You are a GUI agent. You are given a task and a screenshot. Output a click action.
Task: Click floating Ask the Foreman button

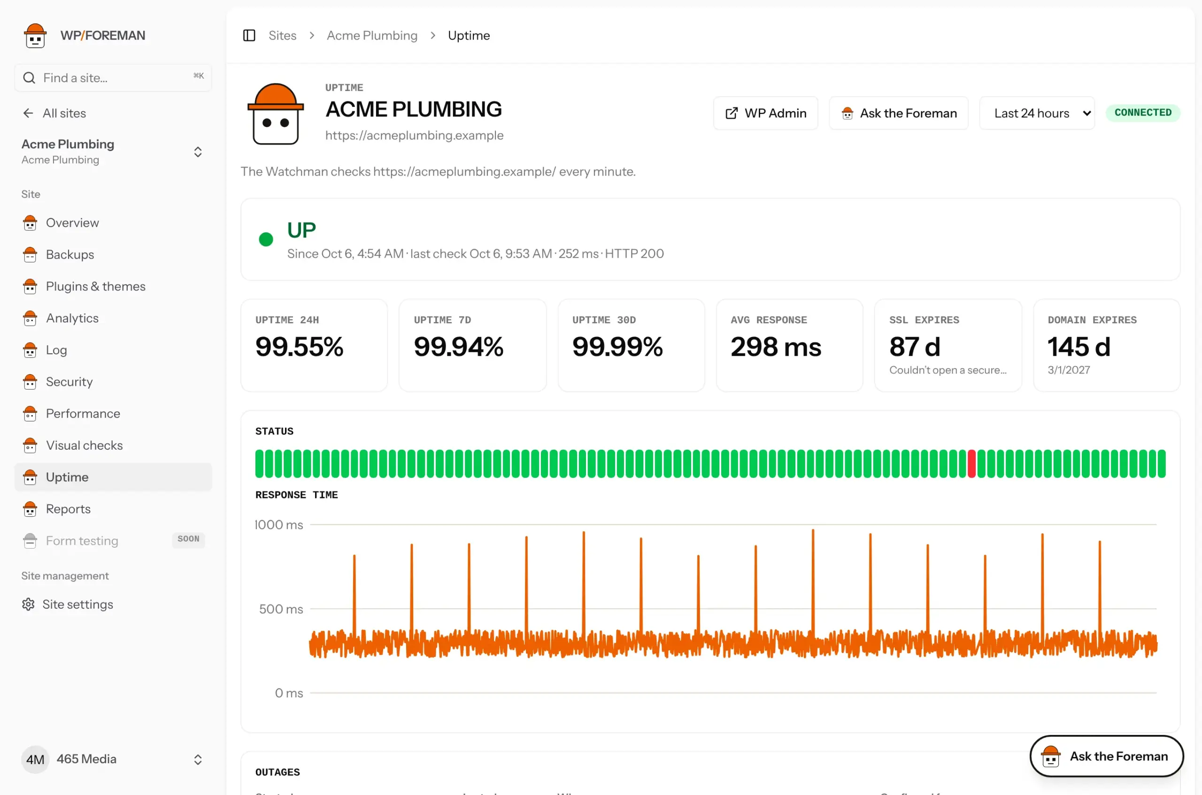tap(1106, 756)
